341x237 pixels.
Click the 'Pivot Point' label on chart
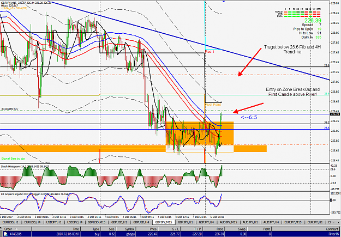tap(213, 105)
